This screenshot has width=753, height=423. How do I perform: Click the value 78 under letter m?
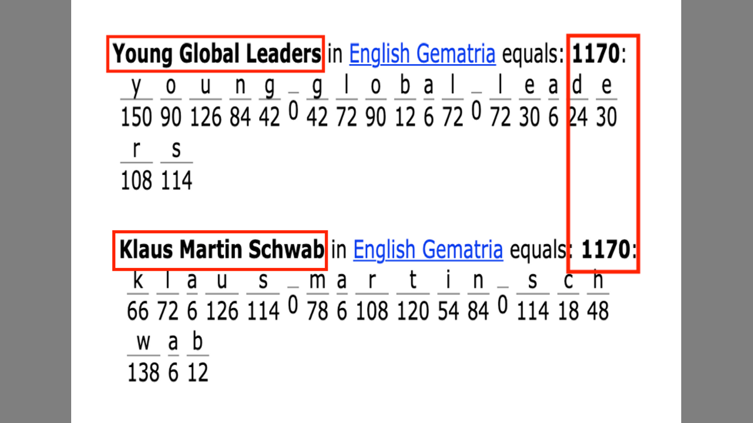click(318, 311)
